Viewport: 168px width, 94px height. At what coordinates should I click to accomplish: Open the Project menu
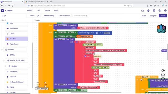pos(30,10)
